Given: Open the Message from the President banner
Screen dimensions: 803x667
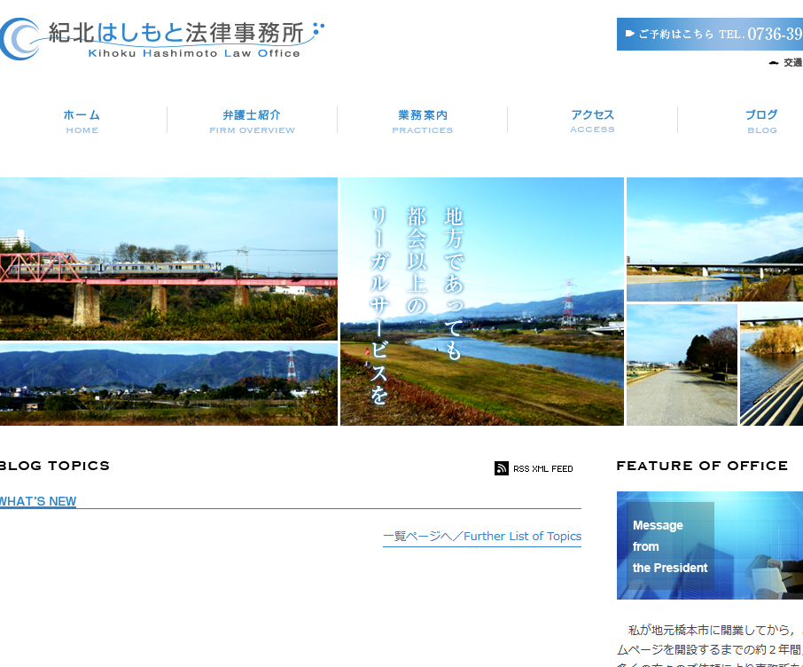Looking at the screenshot, I should click(x=709, y=545).
